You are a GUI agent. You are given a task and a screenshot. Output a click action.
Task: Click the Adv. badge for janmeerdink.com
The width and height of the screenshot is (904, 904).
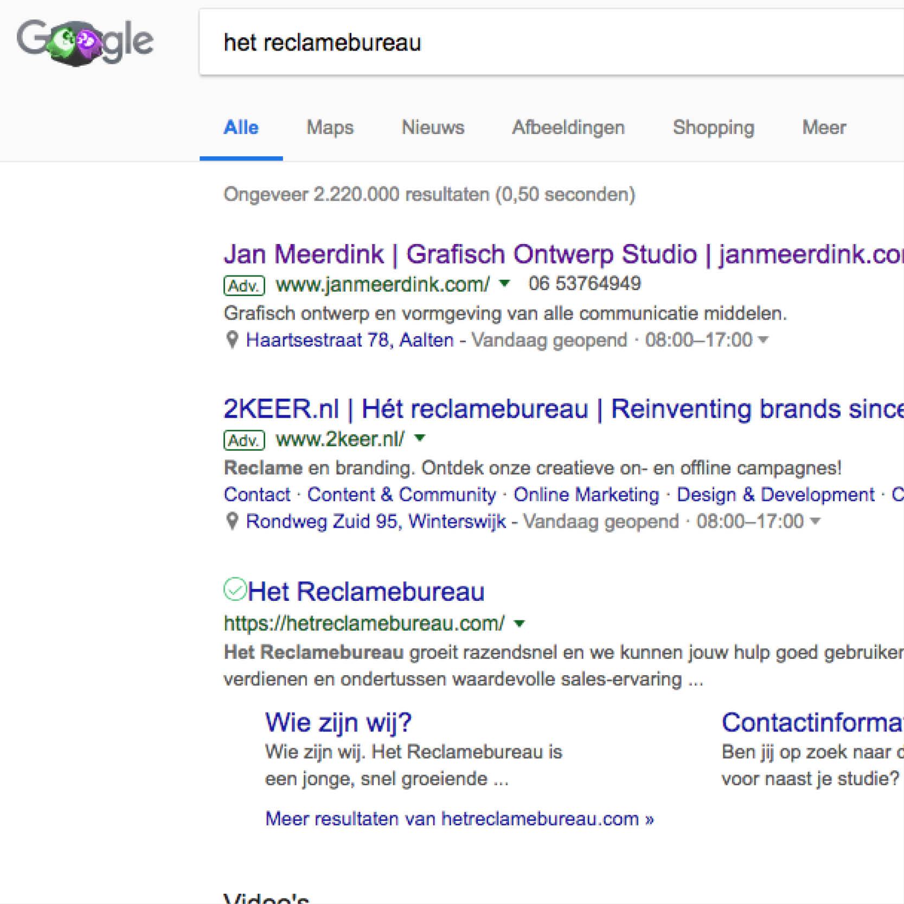point(244,285)
